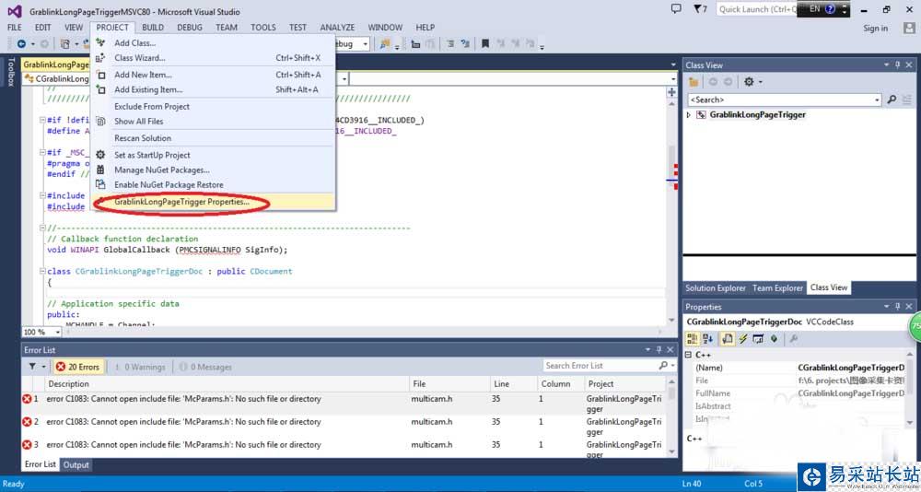Screen dimensions: 921x492
Task: Toggle the 20 Errors filter button
Action: click(78, 366)
